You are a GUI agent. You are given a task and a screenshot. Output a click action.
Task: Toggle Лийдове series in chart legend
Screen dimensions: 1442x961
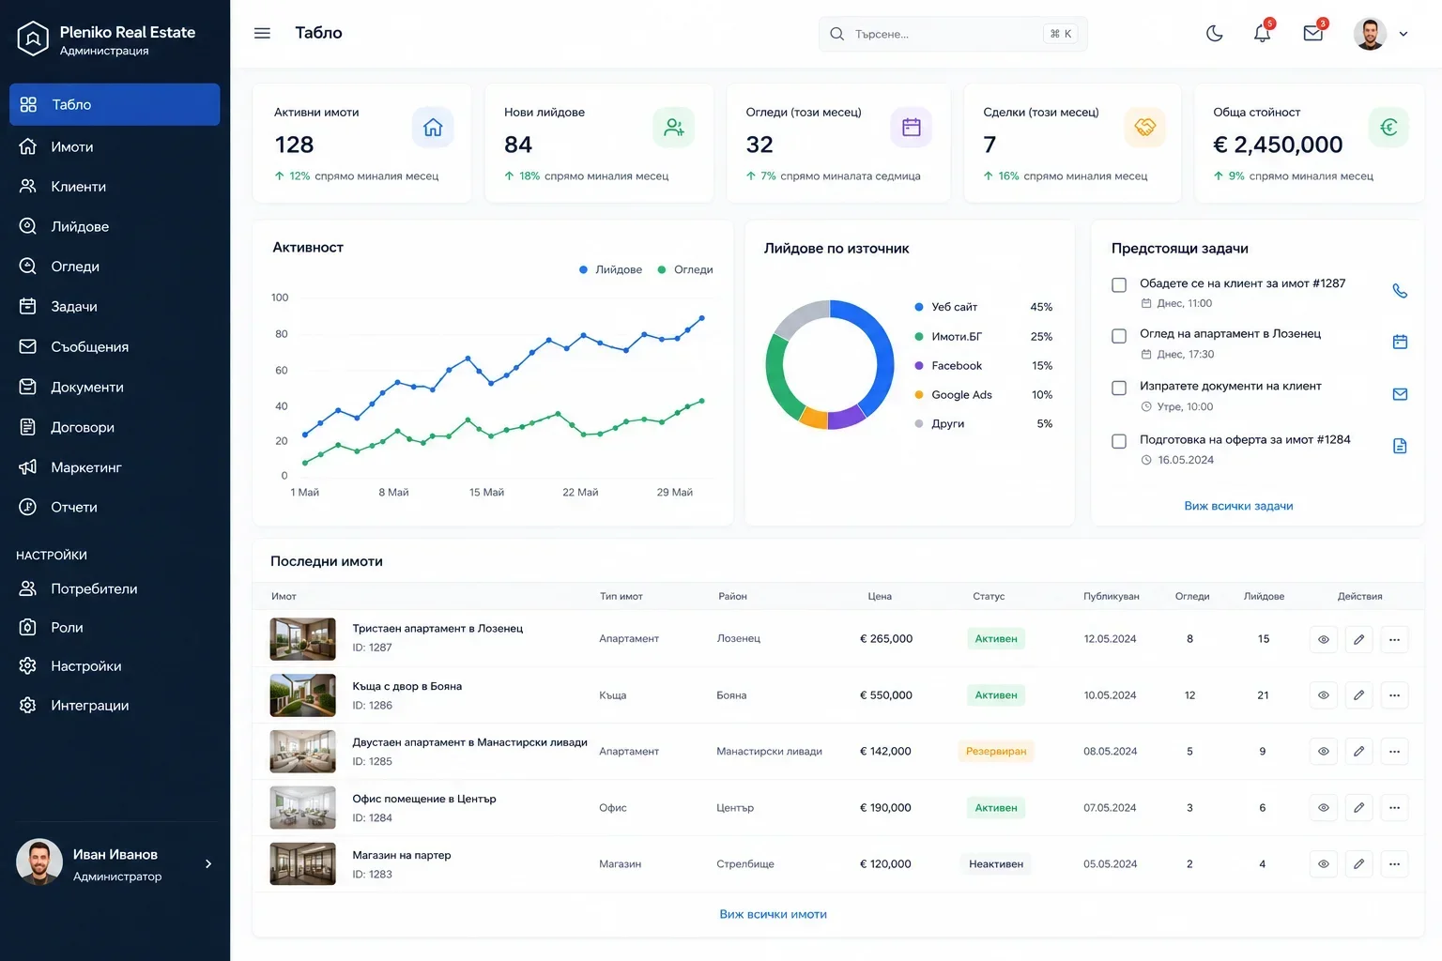(x=610, y=269)
